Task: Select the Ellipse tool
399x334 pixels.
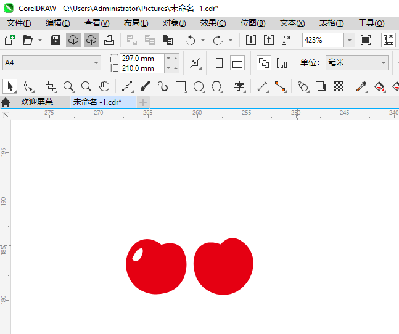Action: tap(199, 86)
